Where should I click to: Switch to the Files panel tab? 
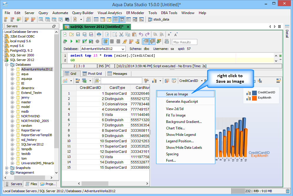tap(31, 184)
